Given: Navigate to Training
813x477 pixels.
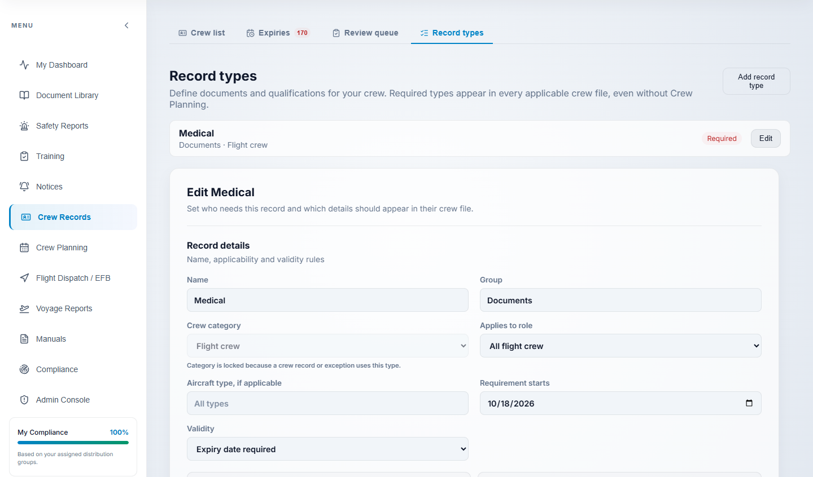Looking at the screenshot, I should tap(73, 156).
